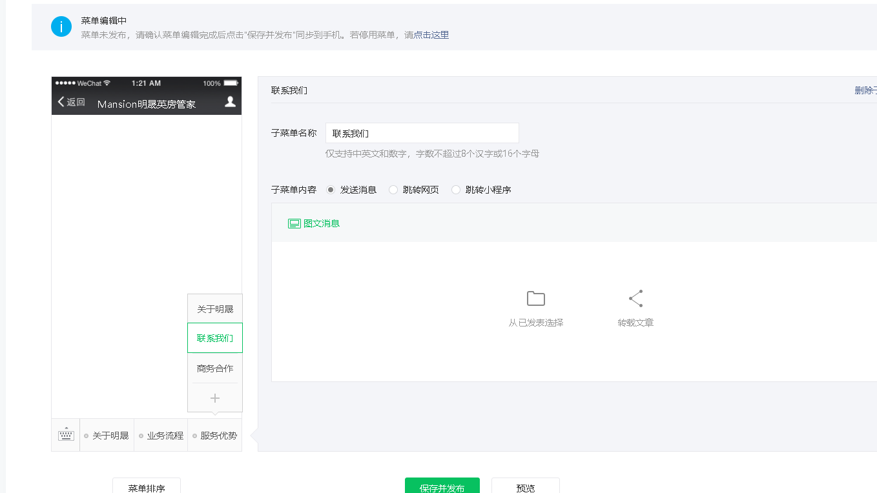This screenshot has height=493, width=877.
Task: Select the 联系我们 submenu item
Action: 215,338
